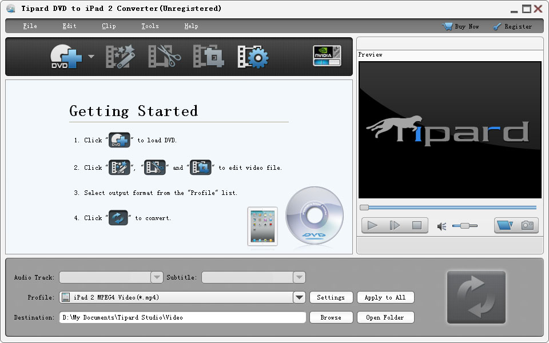Click Effect icon in Getting Started step 2
549x343 pixels.
point(120,167)
